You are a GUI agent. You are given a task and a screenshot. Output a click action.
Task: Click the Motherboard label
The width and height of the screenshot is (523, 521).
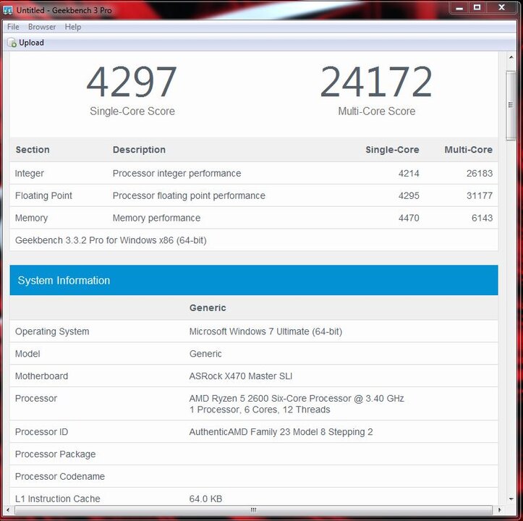point(41,376)
